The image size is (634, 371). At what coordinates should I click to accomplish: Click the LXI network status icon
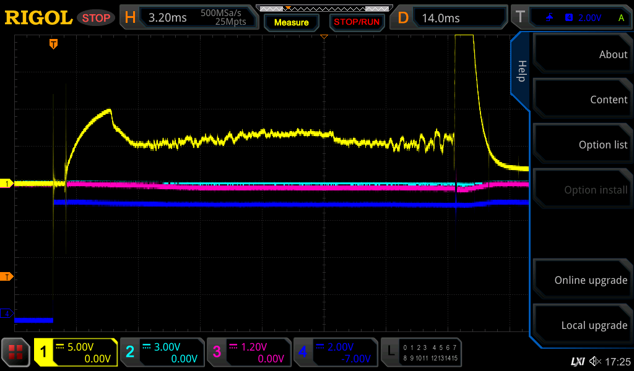point(577,360)
